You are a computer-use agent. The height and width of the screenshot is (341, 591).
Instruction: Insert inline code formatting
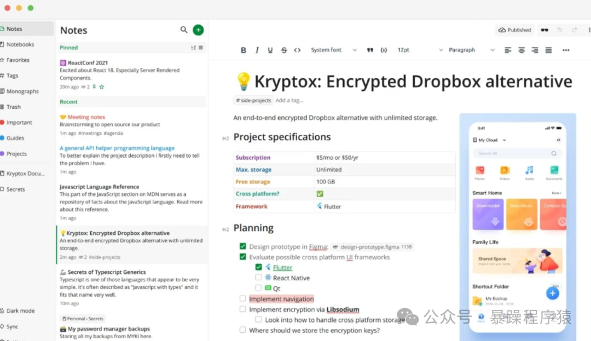tap(297, 50)
